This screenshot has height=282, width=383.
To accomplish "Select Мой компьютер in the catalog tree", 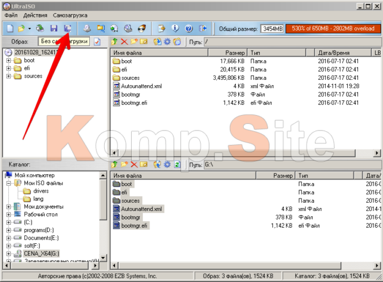I will (35, 175).
